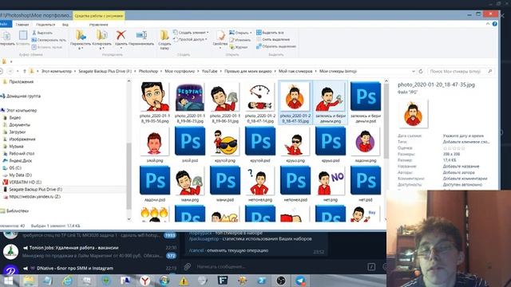Screen dimensions: 511x287
Task: Open the Создать элемент dropdown
Action: (x=191, y=33)
